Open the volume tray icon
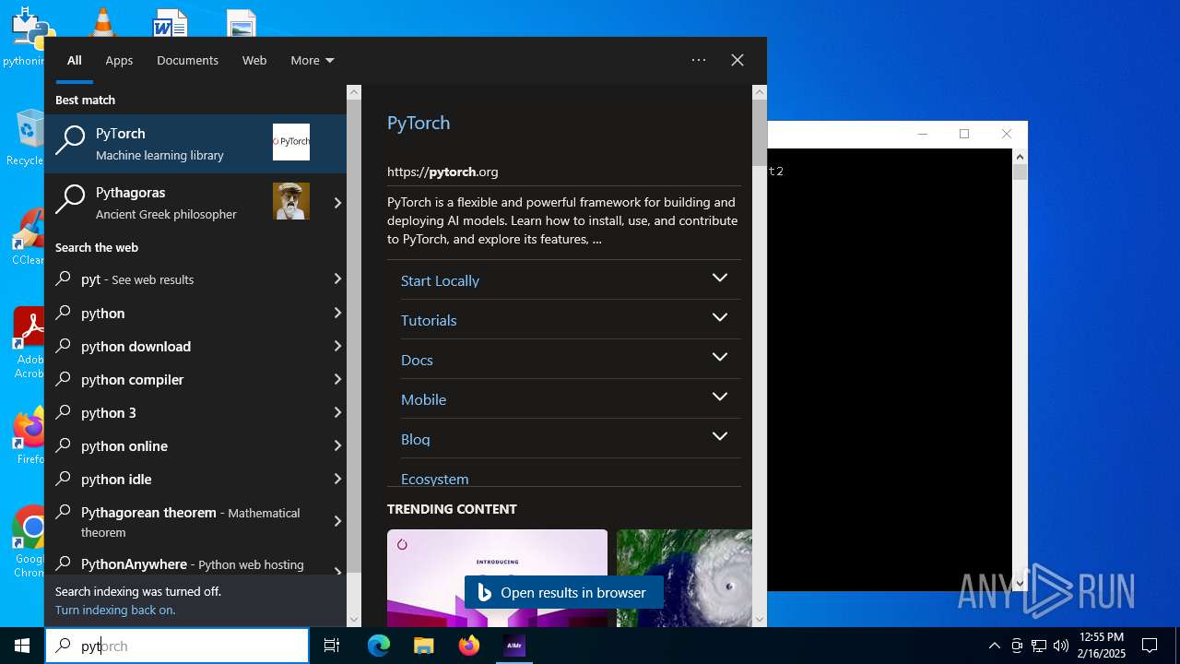The width and height of the screenshot is (1180, 664). 1061,646
